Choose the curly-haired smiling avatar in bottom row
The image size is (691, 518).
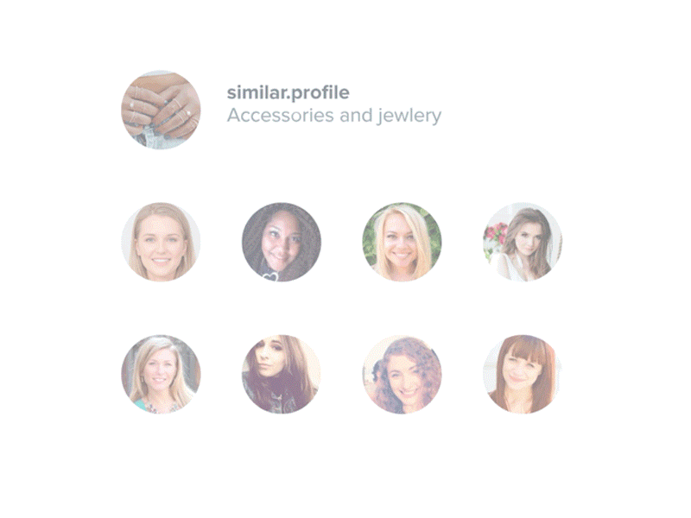click(402, 374)
